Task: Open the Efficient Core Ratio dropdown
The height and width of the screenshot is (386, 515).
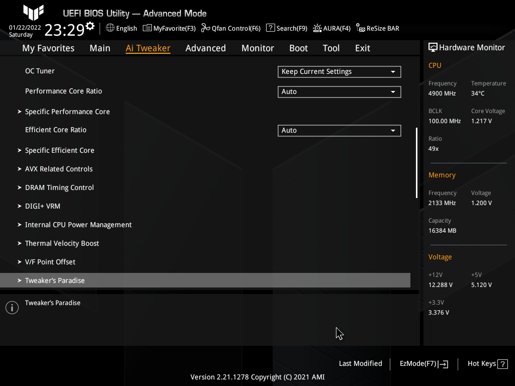Action: 339,130
